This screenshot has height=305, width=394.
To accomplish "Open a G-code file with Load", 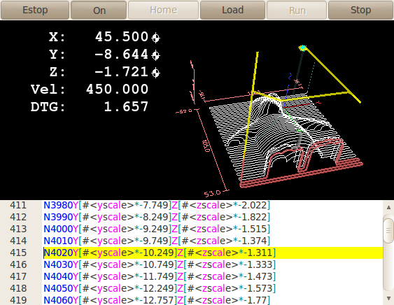I will [x=232, y=10].
